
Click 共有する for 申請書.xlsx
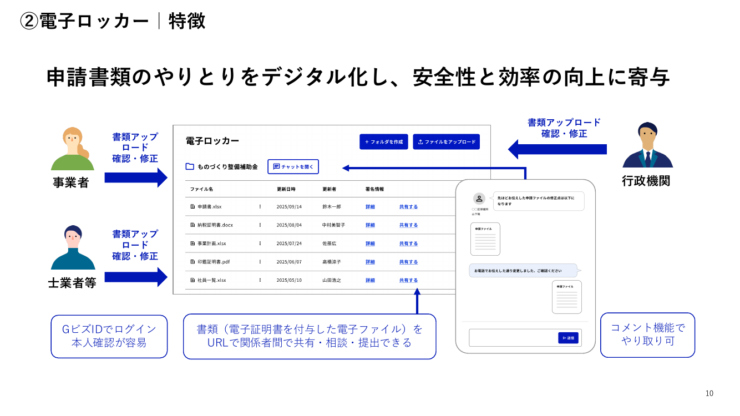pos(409,207)
